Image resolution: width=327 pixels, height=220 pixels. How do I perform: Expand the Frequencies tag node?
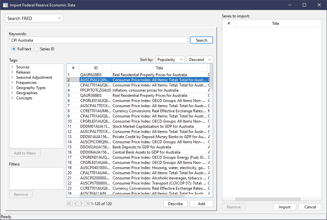[x=12, y=83]
